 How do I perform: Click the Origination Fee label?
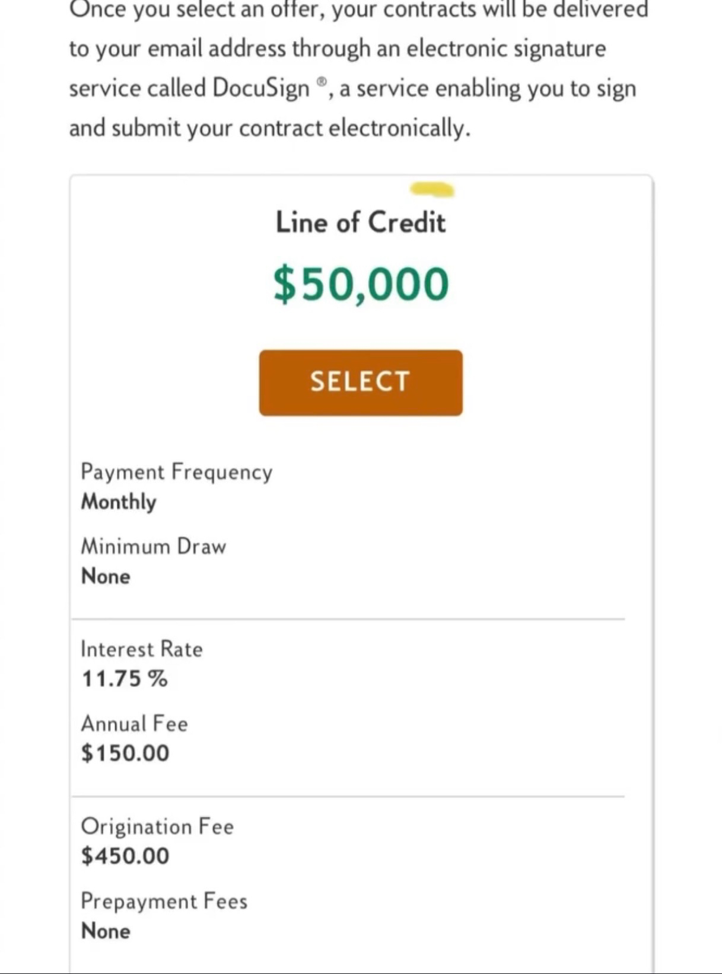coord(157,826)
